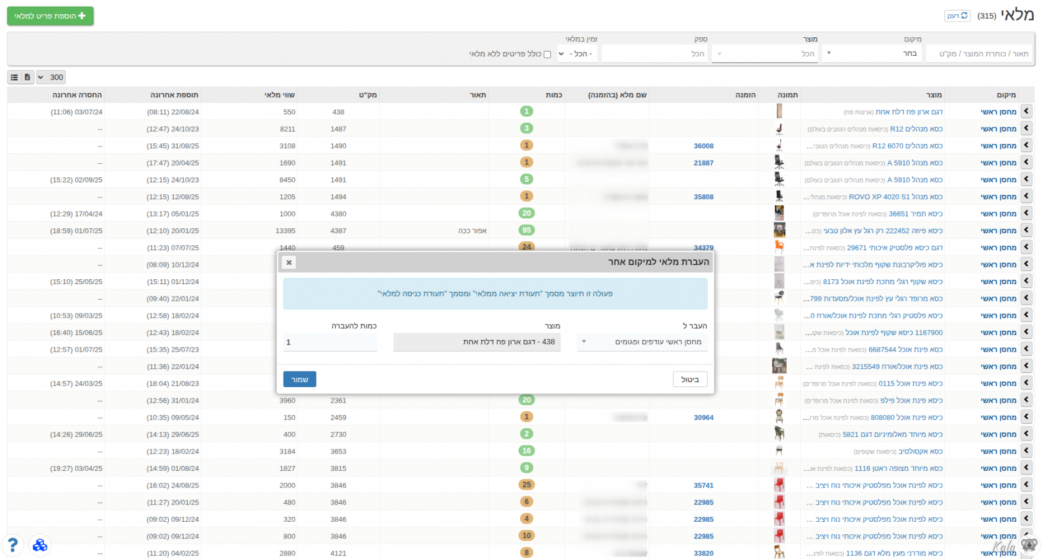Sort by the 'שווי מלאי' column header
Screen dimensions: 1043x559
coord(279,95)
